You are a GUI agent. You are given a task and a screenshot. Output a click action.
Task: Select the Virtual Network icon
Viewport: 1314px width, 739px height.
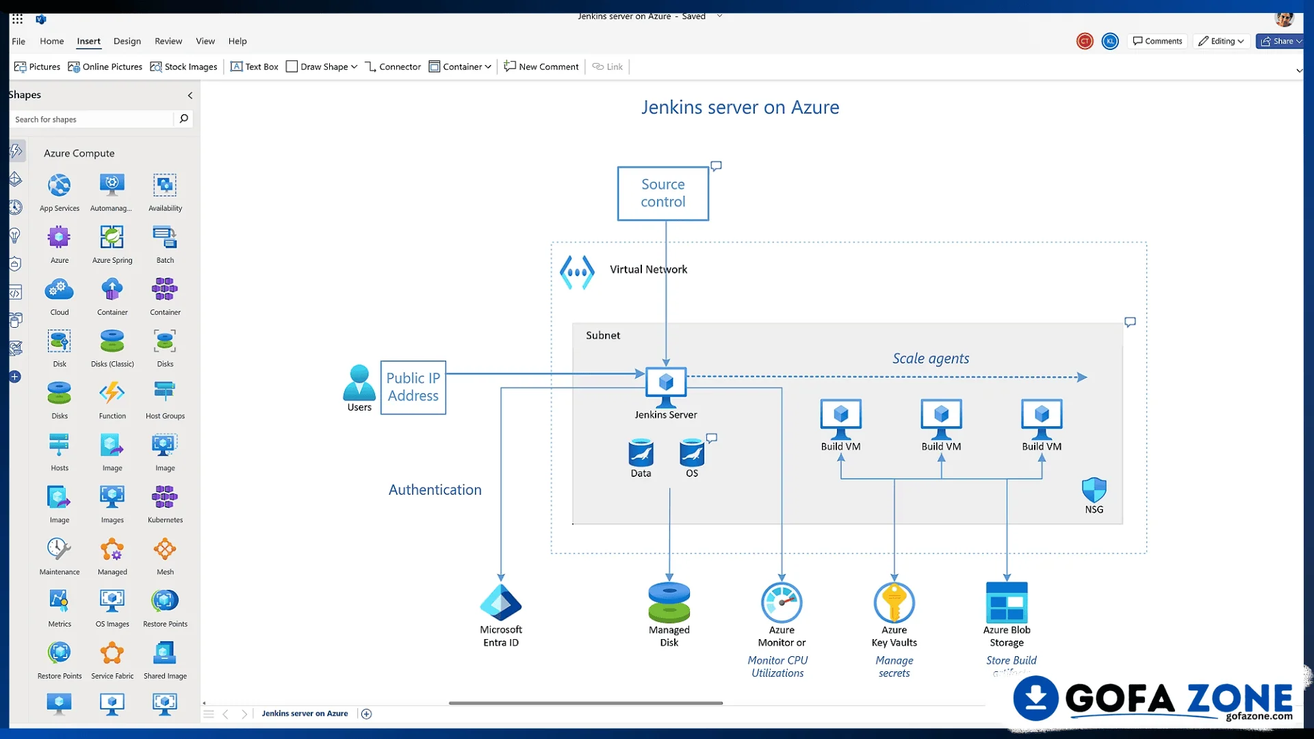coord(577,272)
